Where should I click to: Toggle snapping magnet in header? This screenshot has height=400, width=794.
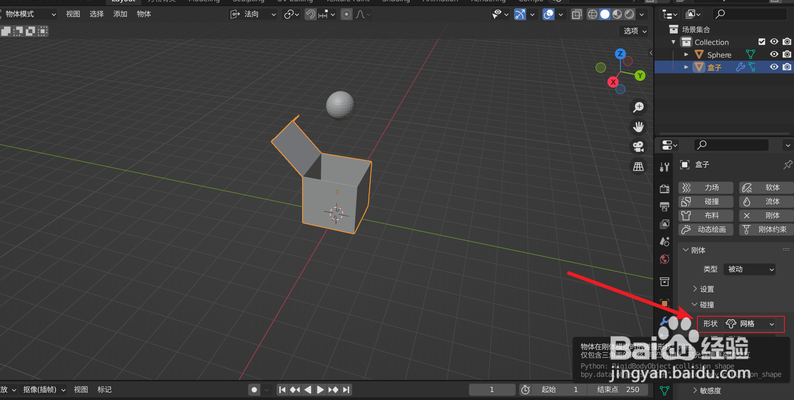tap(310, 14)
